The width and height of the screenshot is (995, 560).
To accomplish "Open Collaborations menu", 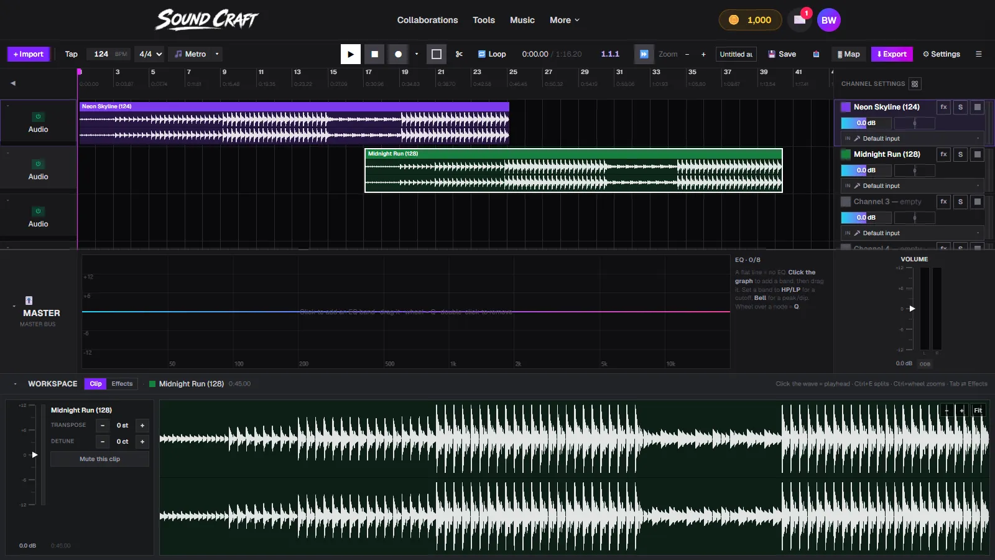I will tap(428, 20).
